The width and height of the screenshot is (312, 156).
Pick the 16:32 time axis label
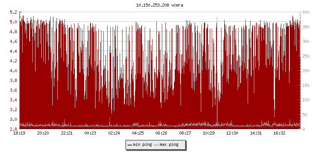280,133
